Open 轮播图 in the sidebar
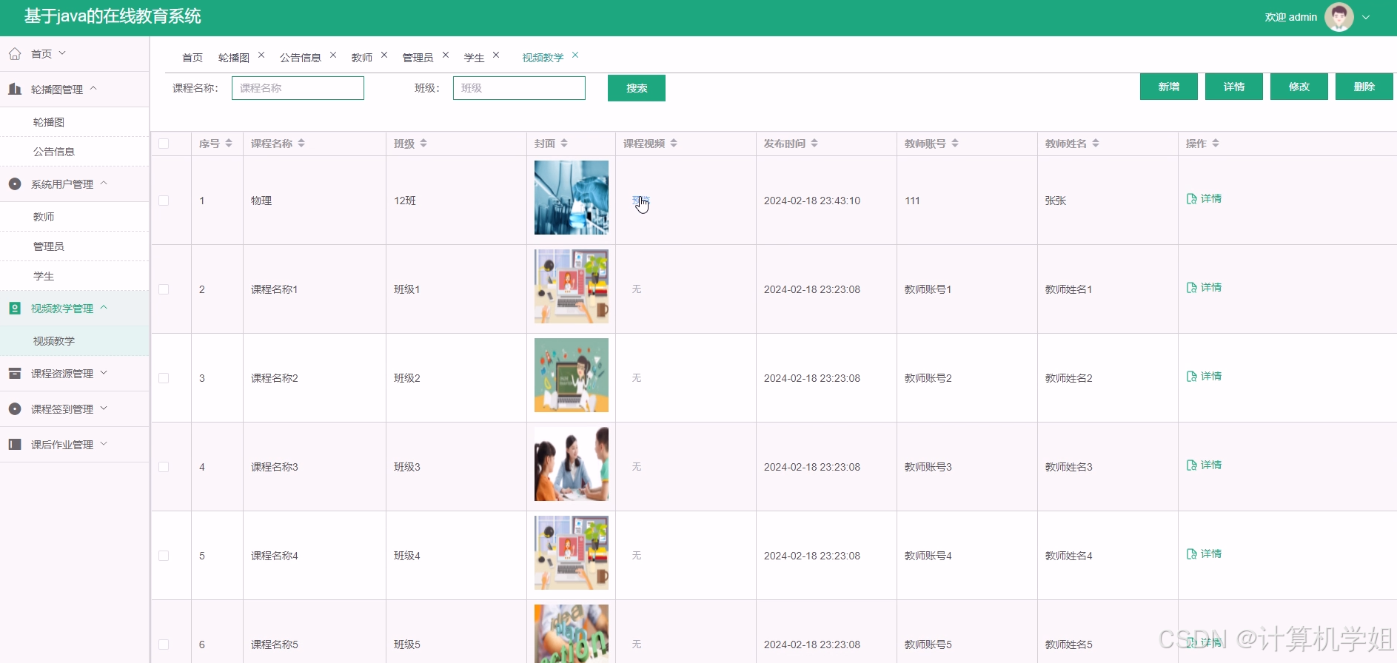Image resolution: width=1397 pixels, height=663 pixels. (49, 122)
